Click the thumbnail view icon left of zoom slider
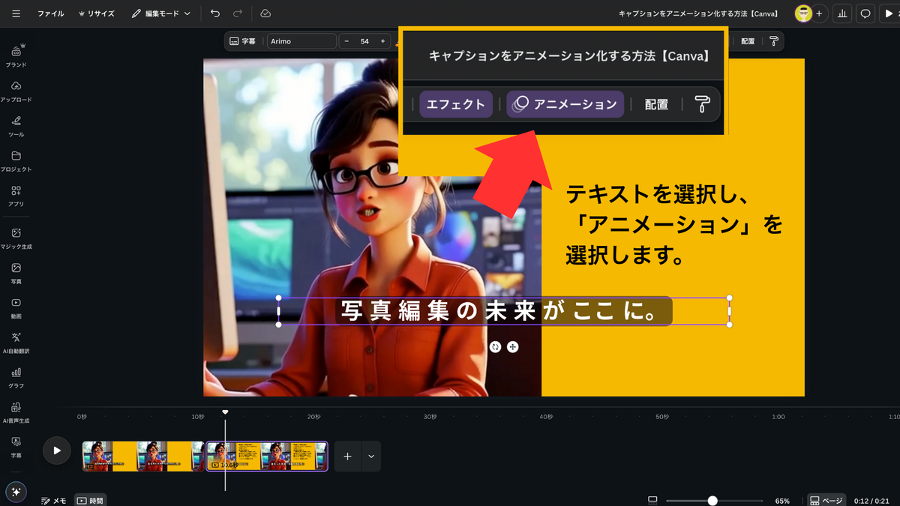Screen dimensions: 900x506 [652, 500]
